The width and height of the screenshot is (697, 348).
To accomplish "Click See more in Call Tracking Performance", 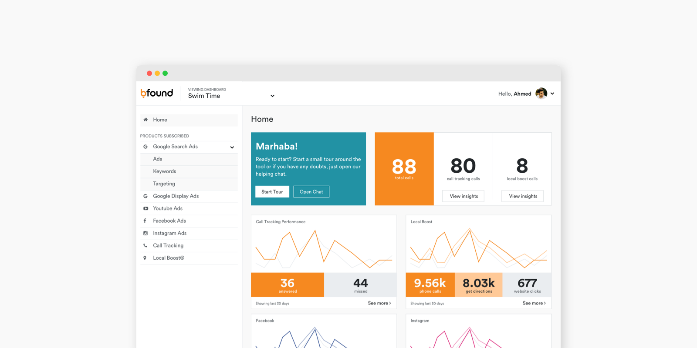I will [379, 303].
